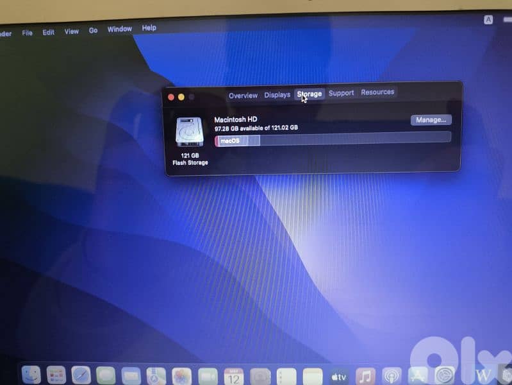Open Launchpad from the Dock
The image size is (512, 385).
coord(56,375)
